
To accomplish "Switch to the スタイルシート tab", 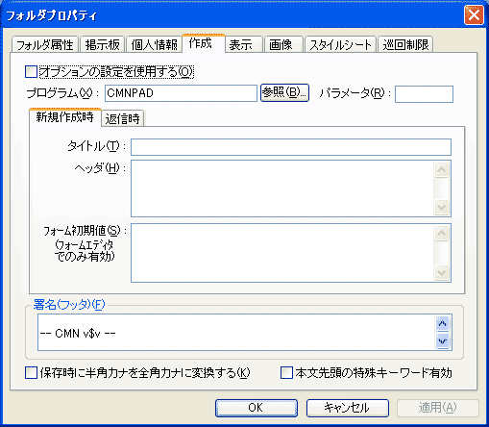I will (340, 44).
